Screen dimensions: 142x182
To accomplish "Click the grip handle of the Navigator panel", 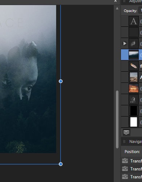I will [124, 141].
